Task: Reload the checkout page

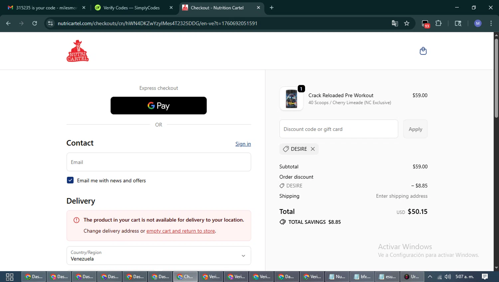Action: (35, 23)
